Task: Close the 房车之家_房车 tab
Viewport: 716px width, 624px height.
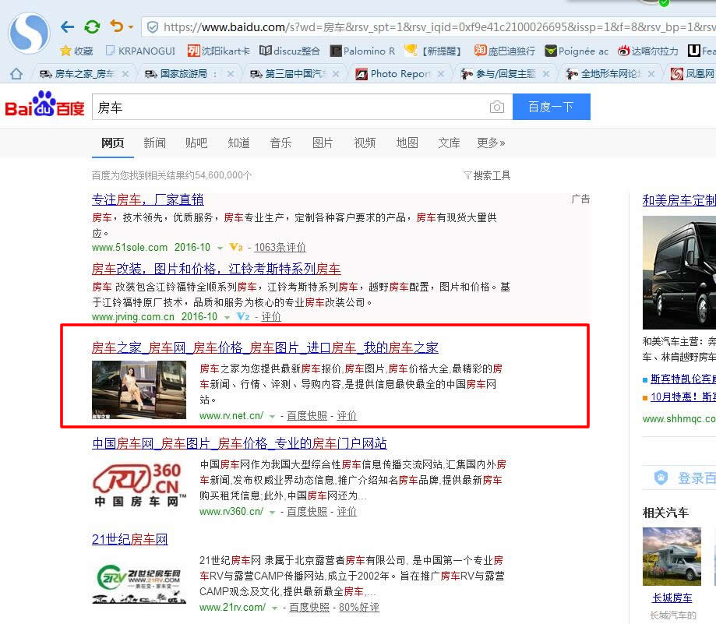Action: point(125,73)
